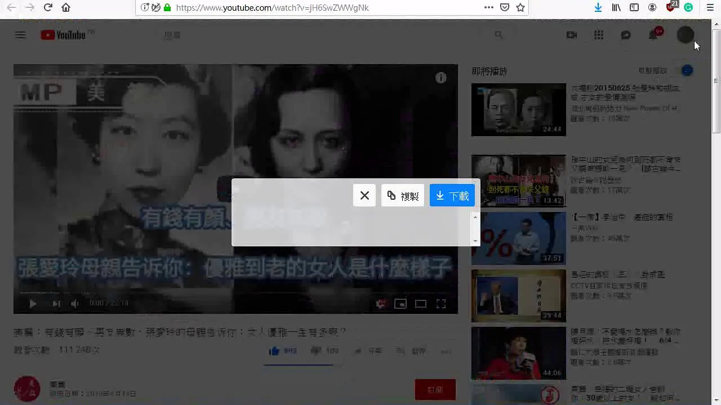Click the 儲存 save-to-playlist button
This screenshot has height=405, width=721.
pos(411,351)
